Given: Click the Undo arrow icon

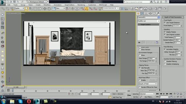Looking at the screenshot, I should [18, 2].
